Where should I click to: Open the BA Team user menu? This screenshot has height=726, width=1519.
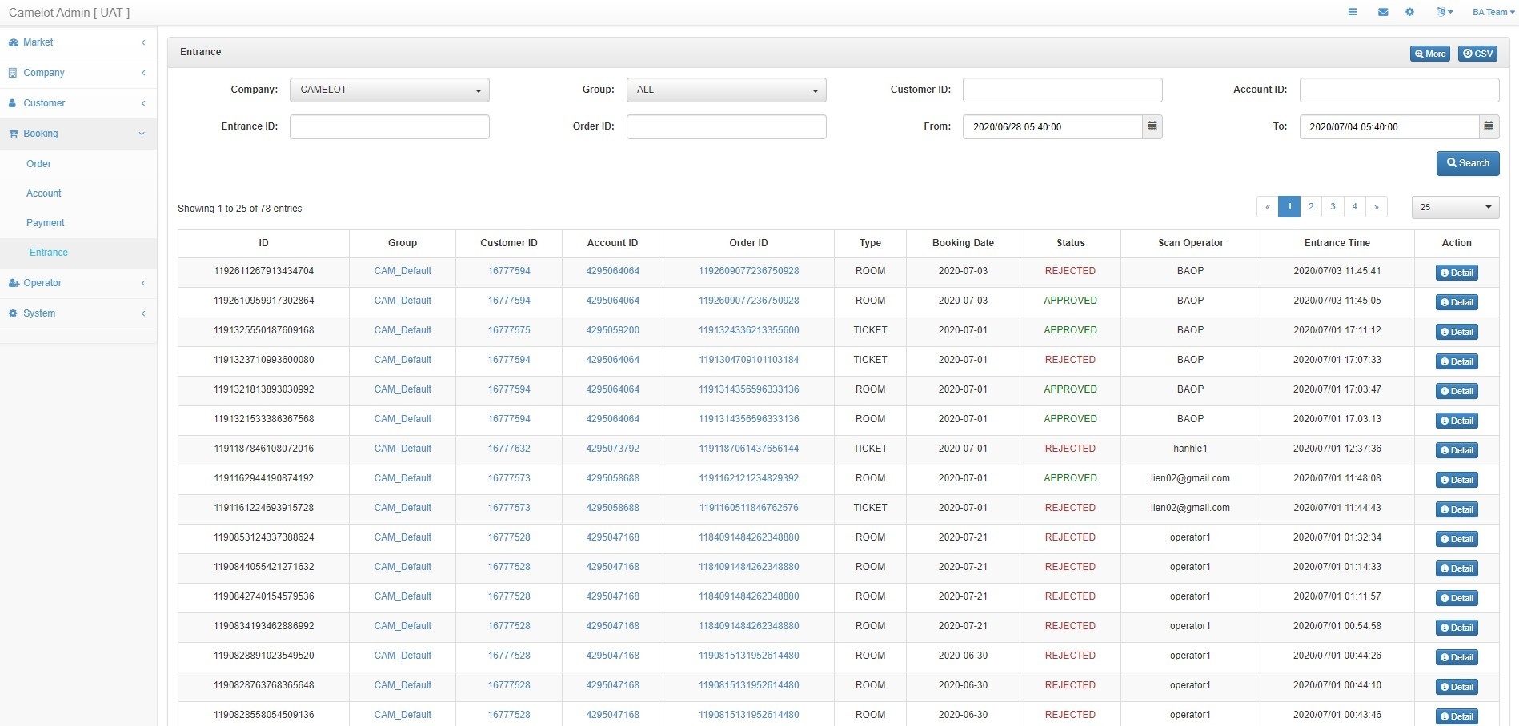[x=1493, y=12]
